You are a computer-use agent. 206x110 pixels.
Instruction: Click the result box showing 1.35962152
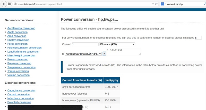coord(124,52)
